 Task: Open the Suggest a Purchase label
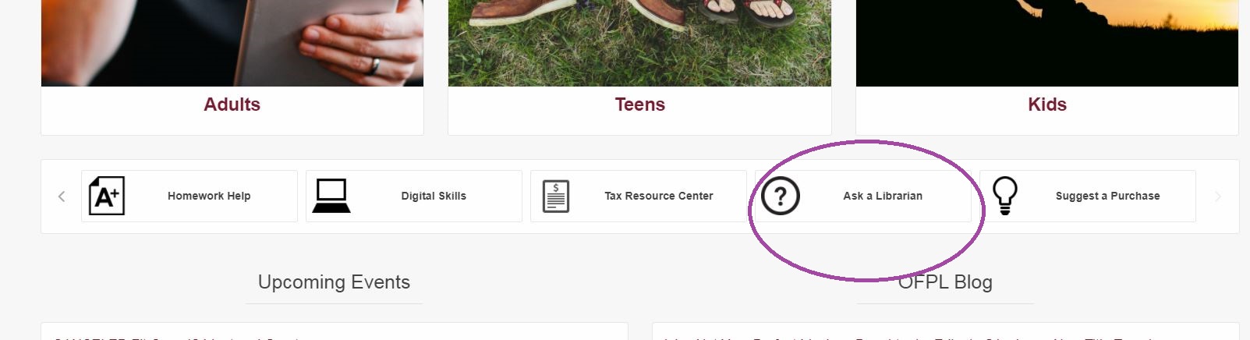[1107, 197]
